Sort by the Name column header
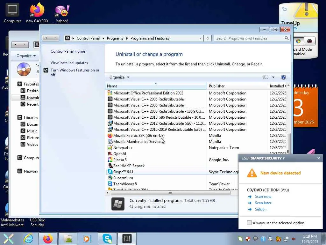The image size is (326, 245). coord(156,86)
